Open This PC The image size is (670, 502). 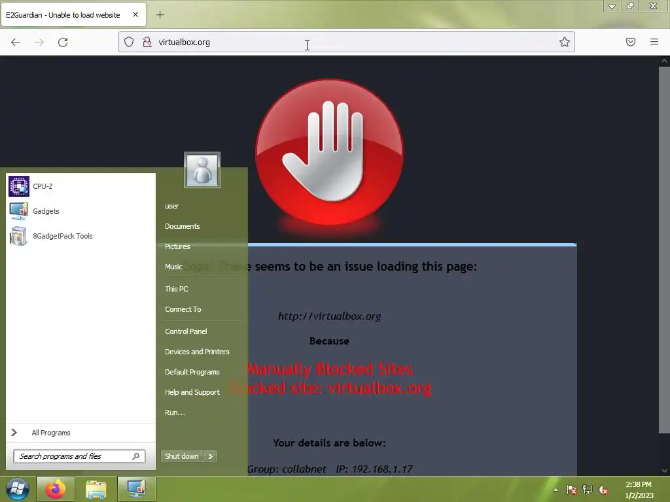[177, 289]
